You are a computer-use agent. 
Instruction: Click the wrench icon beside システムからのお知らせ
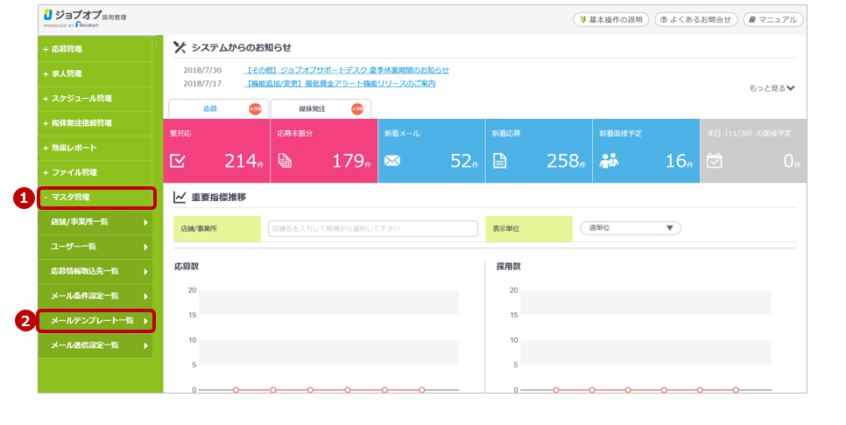pos(180,47)
